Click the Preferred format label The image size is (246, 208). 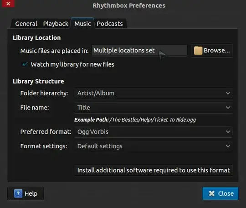(x=46, y=132)
